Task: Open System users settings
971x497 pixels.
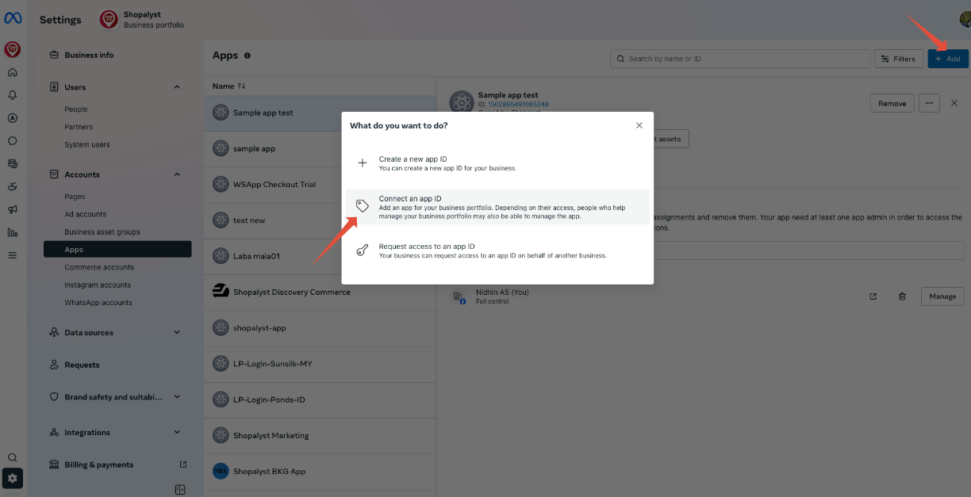Action: [x=87, y=145]
